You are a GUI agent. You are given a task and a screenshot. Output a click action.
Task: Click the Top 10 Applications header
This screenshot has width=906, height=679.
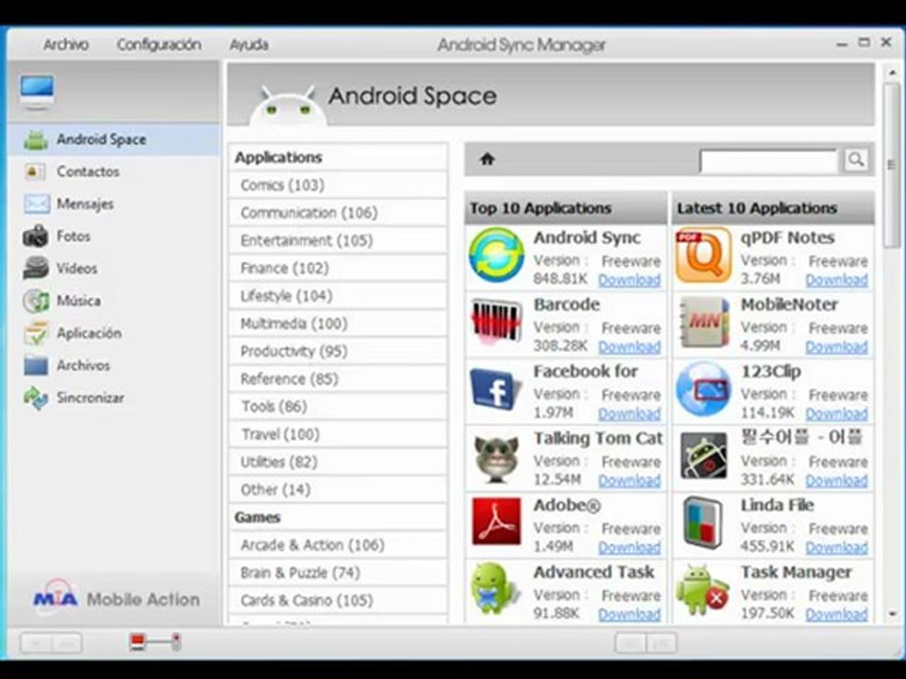565,207
